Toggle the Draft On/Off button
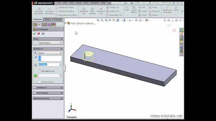216x121 pixels. coord(35,75)
